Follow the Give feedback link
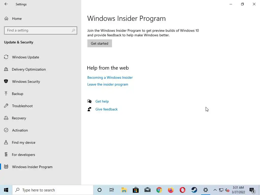This screenshot has width=260, height=195. [106, 109]
